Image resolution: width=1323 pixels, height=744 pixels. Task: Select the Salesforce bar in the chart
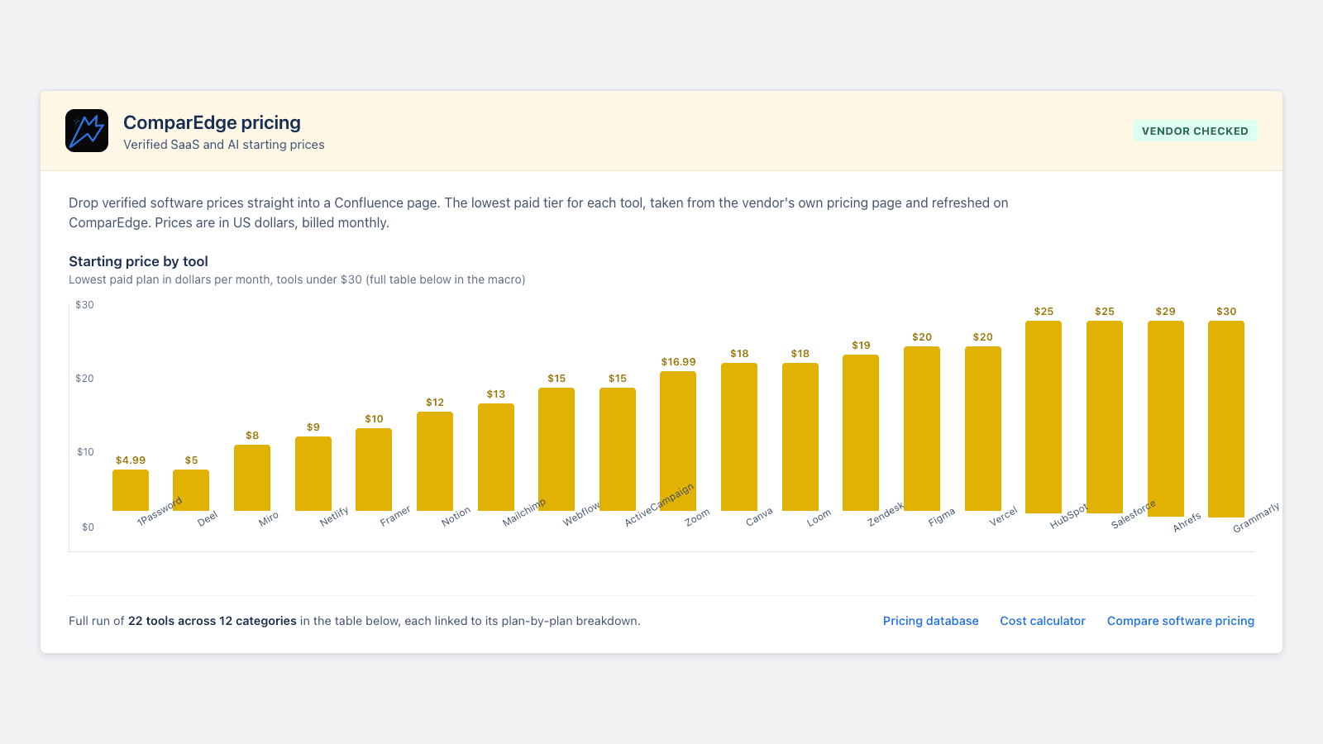1105,417
